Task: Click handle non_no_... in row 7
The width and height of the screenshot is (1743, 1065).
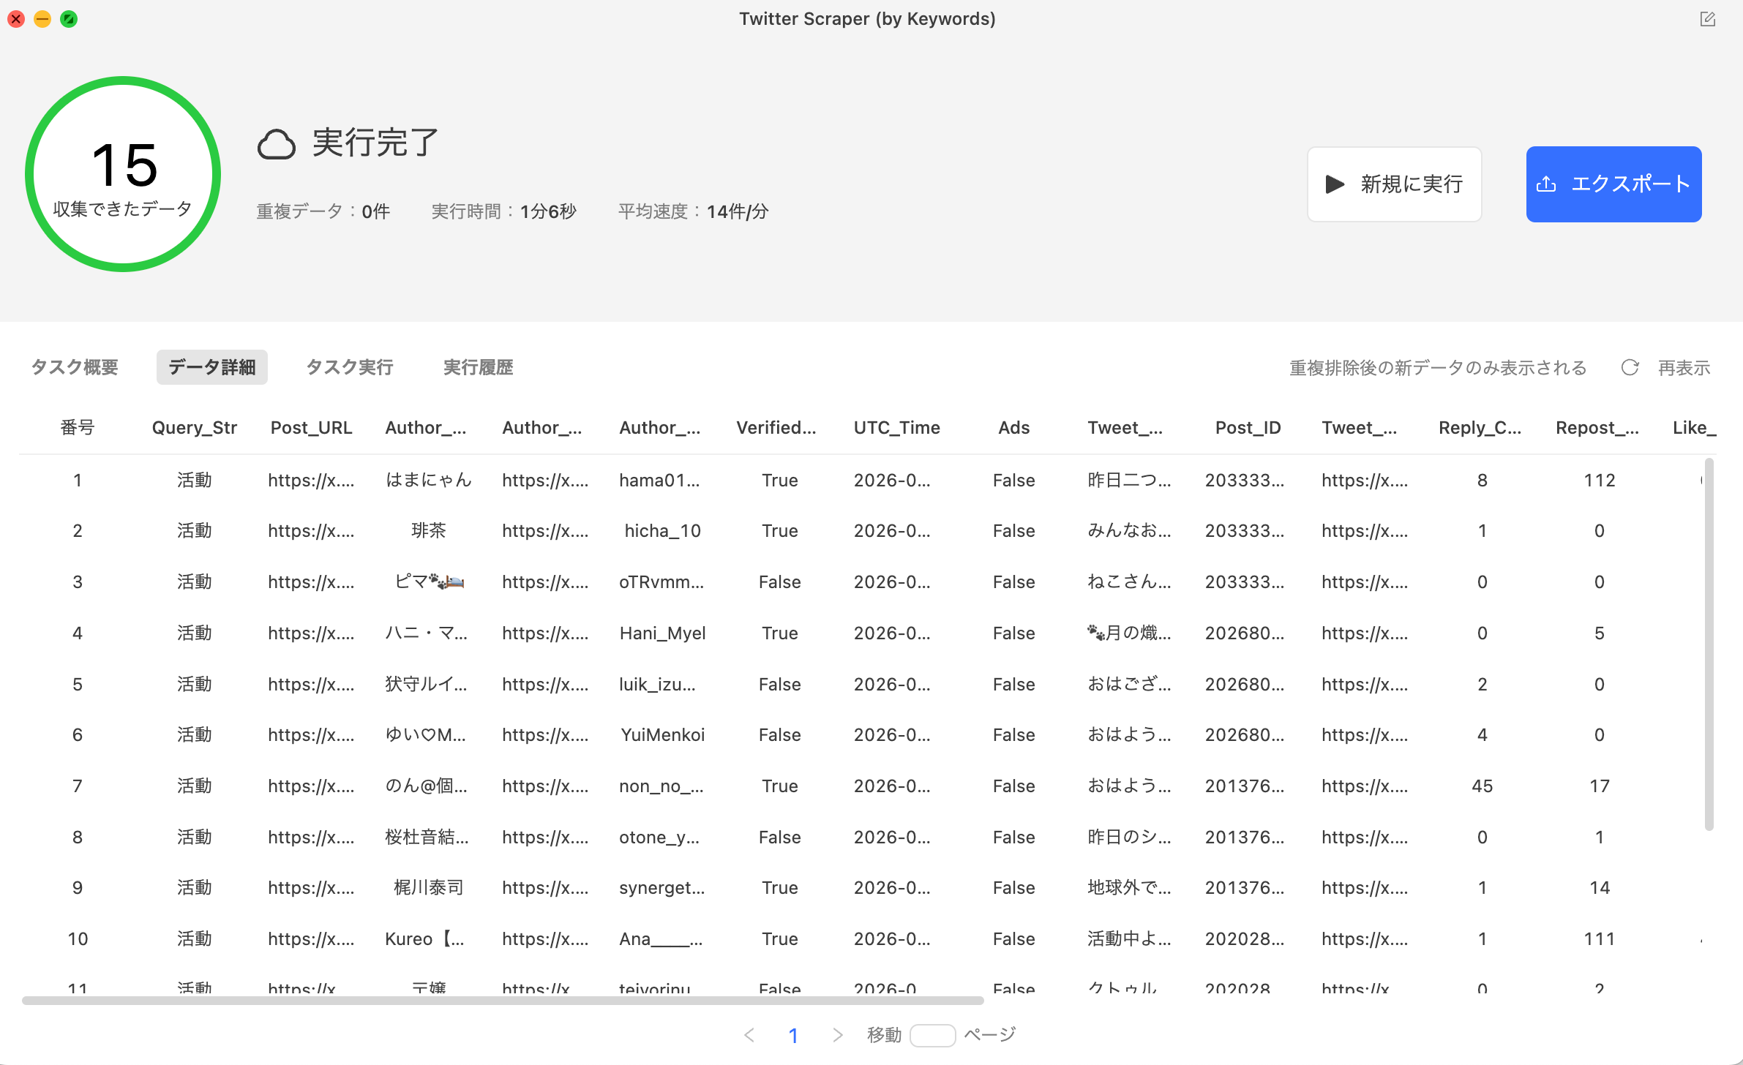Action: (661, 786)
